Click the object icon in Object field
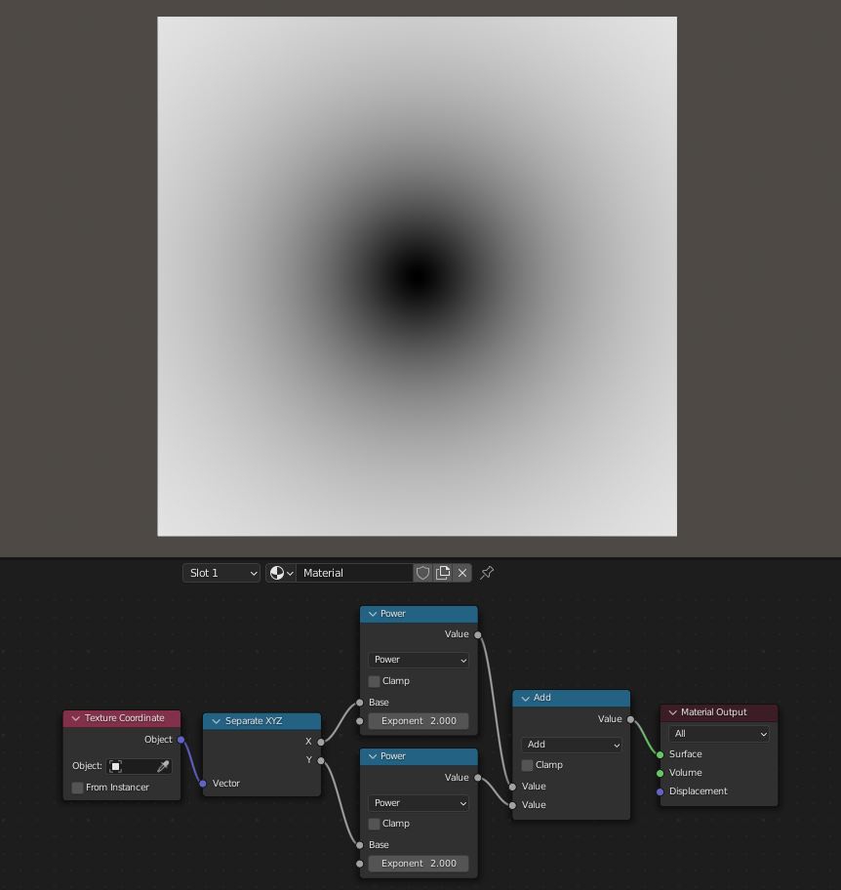This screenshot has width=841, height=890. [116, 766]
